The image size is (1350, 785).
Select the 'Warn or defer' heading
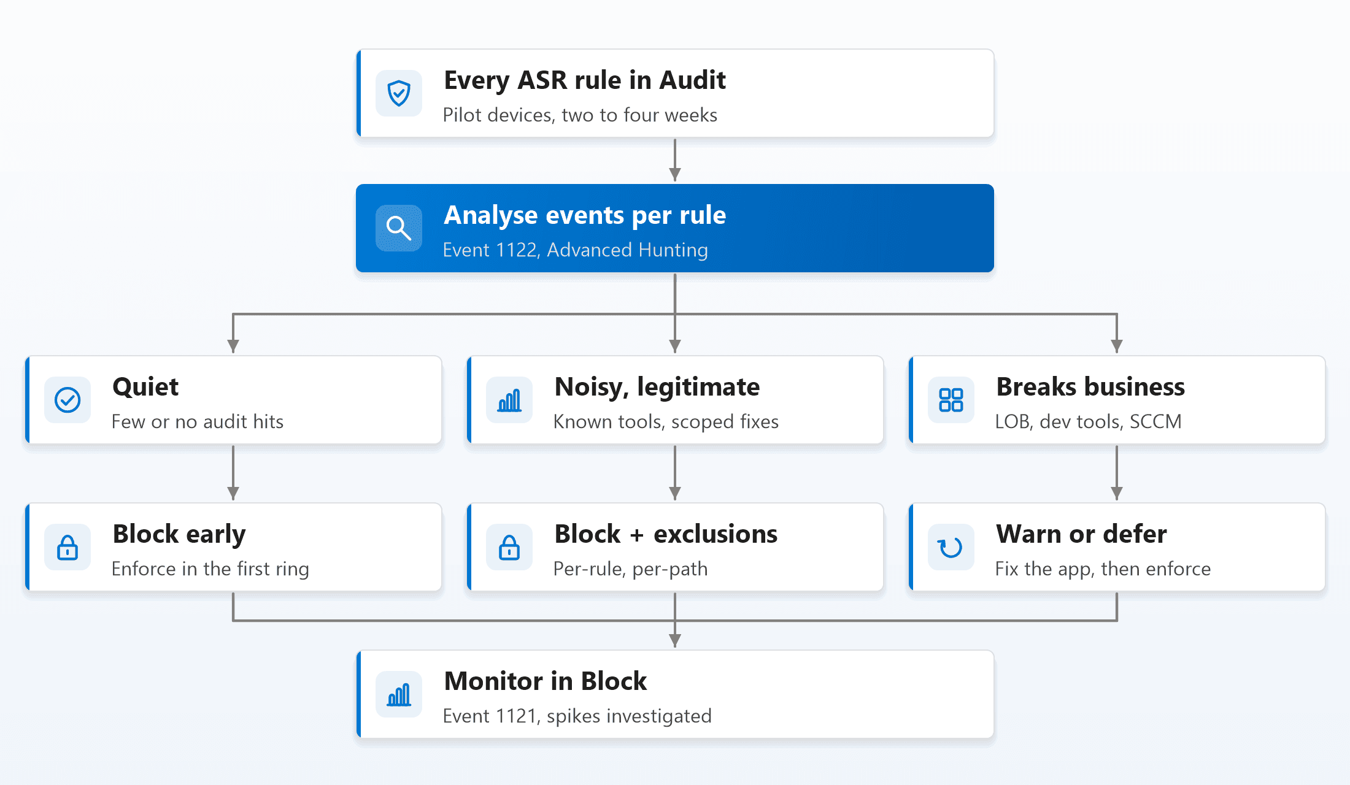pyautogui.click(x=1081, y=534)
